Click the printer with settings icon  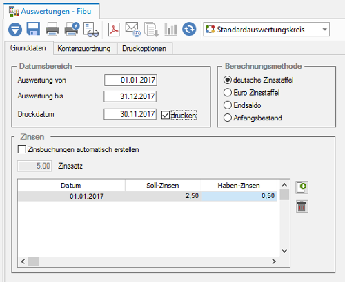[x=72, y=29]
